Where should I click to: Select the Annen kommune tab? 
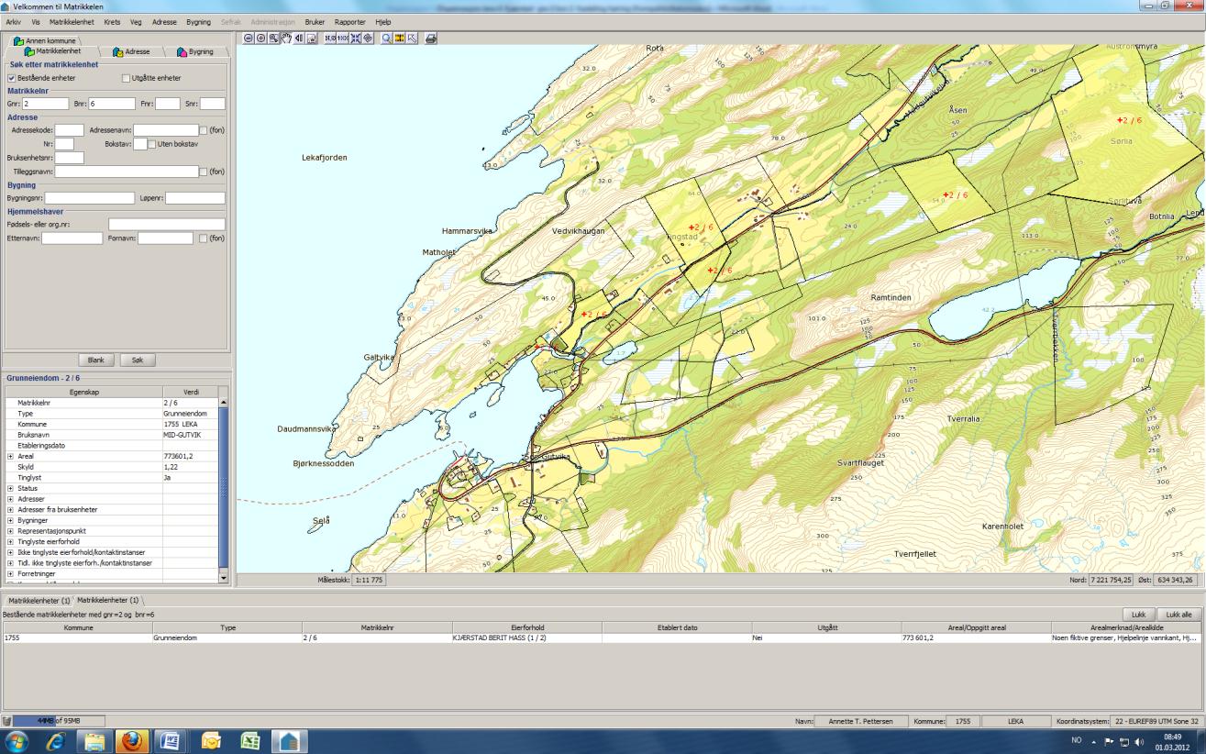pos(44,40)
